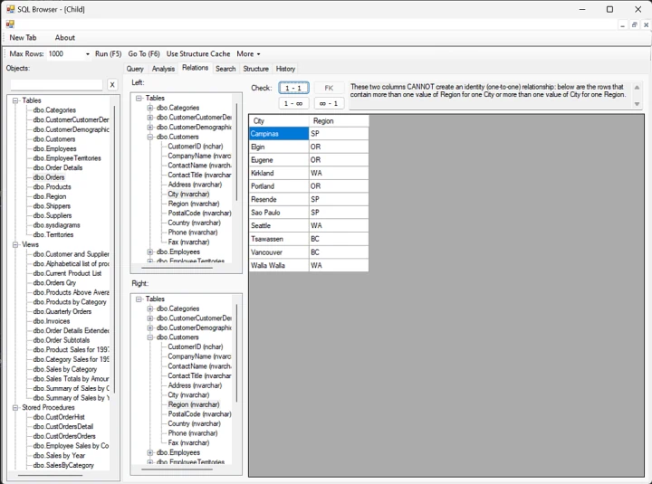This screenshot has height=484, width=652.
Task: Select dbo.Products in Objects tree
Action: point(52,187)
